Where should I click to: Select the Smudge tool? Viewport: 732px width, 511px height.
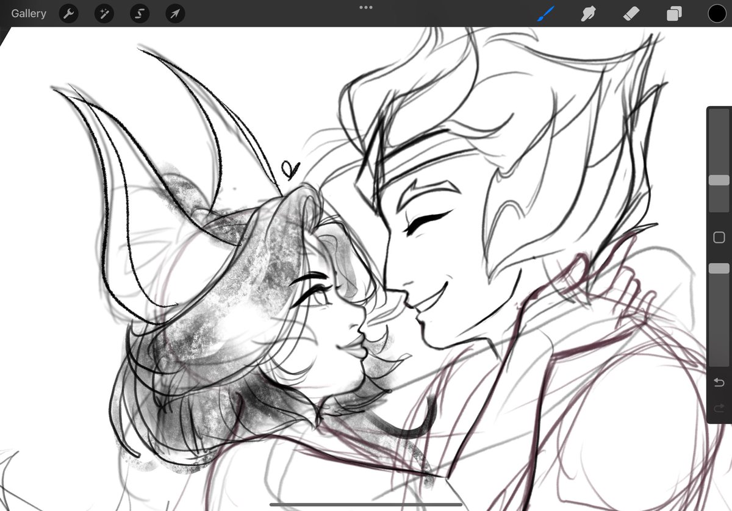588,13
